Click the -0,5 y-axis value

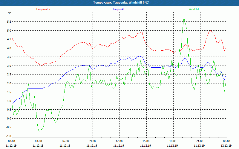pos(9,127)
